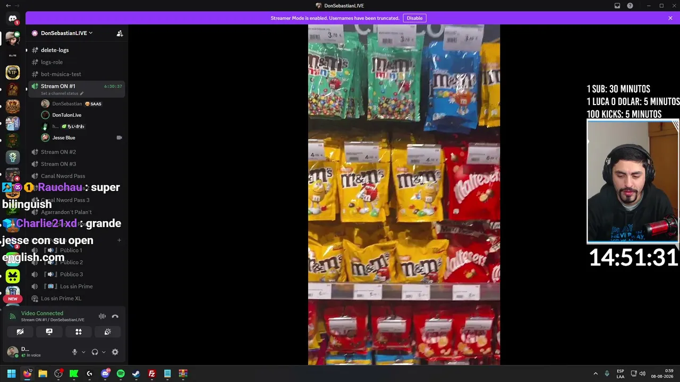The height and width of the screenshot is (382, 680).
Task: Click Jesse Blue's camera icon
Action: 119,137
